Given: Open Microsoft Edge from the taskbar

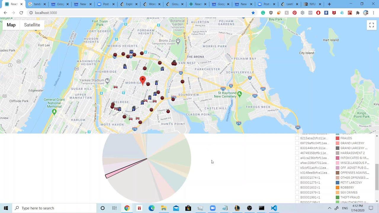Looking at the screenshot, I should click(x=152, y=208).
